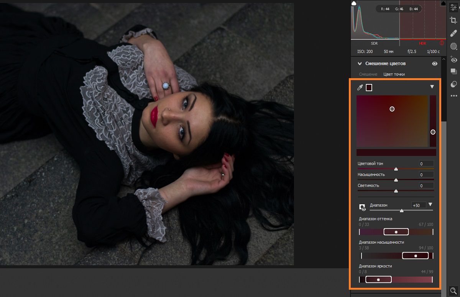Pick a color with the eyedropper
This screenshot has height=297, width=460.
(x=360, y=88)
